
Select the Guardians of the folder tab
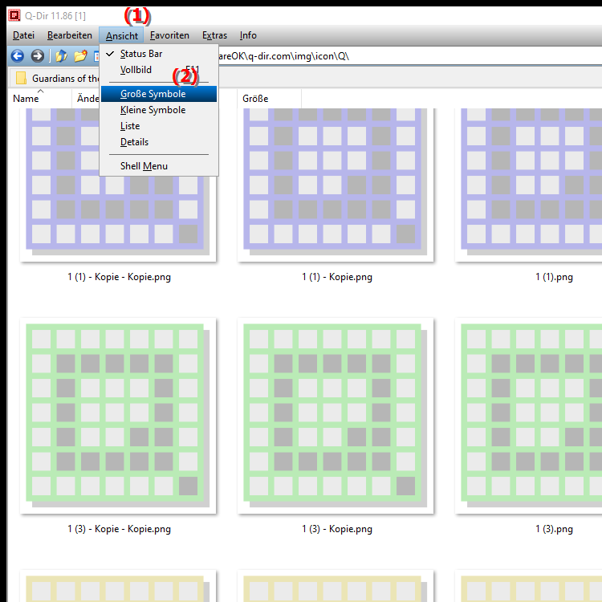pyautogui.click(x=54, y=78)
